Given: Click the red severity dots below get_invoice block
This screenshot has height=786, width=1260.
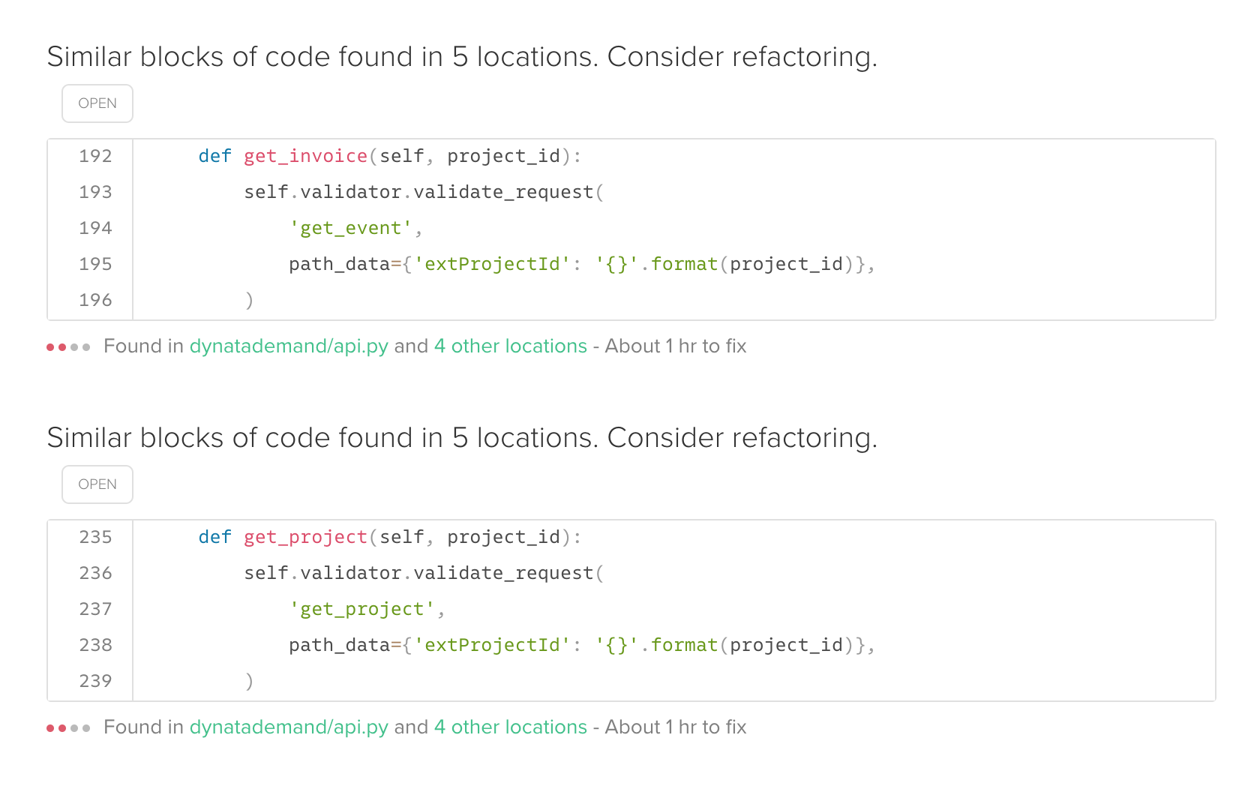Looking at the screenshot, I should tap(69, 346).
